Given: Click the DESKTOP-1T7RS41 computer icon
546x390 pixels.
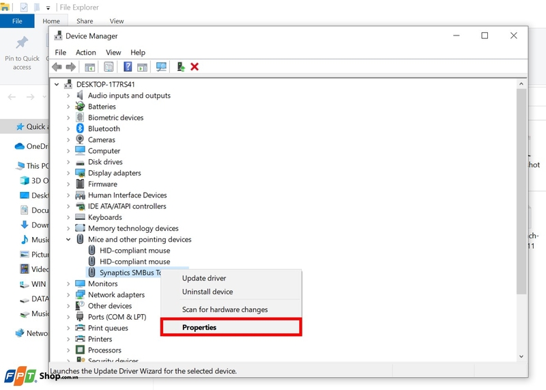Looking at the screenshot, I should coord(68,84).
